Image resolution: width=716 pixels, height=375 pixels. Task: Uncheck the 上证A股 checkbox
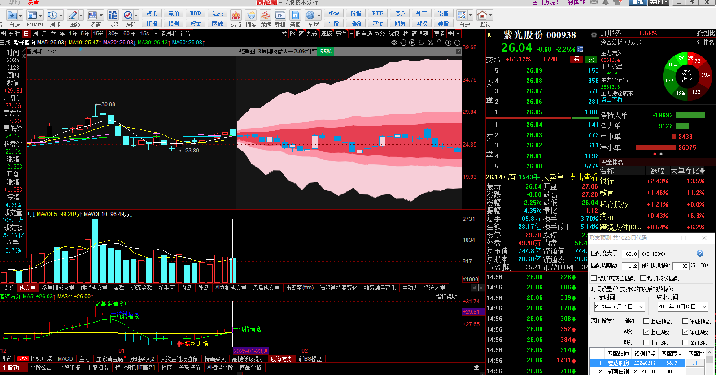[x=646, y=332]
